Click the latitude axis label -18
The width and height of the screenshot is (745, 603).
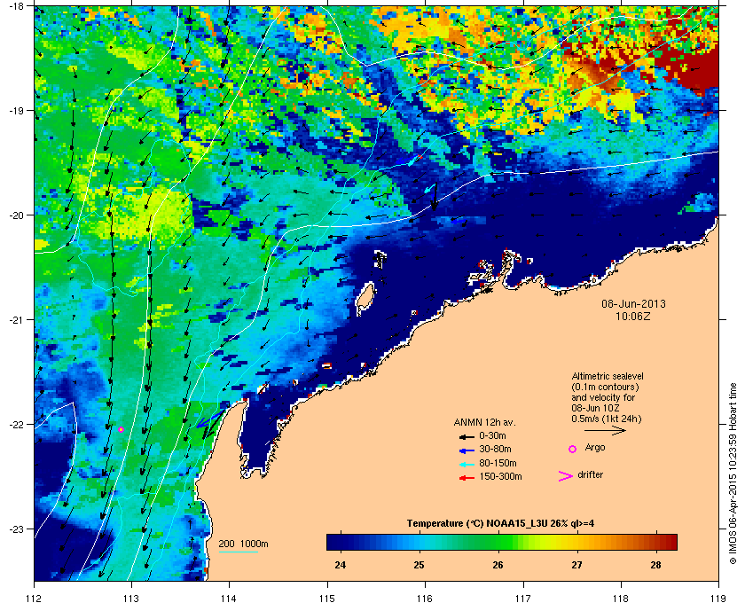click(15, 5)
